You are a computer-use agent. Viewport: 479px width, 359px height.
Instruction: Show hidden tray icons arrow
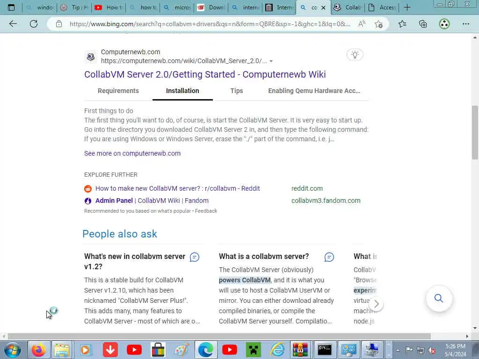[x=398, y=350]
